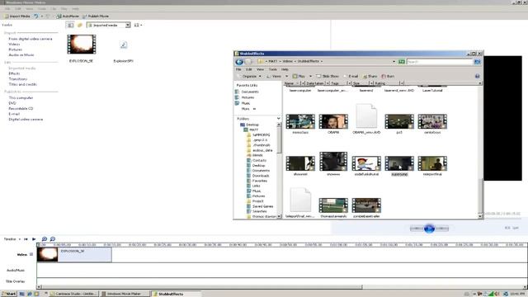Click Documents under Favorite Links
528x297 pixels.
(x=247, y=92)
